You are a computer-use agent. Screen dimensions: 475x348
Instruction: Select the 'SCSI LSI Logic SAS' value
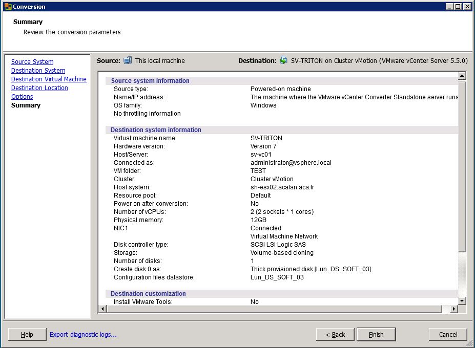pos(278,245)
